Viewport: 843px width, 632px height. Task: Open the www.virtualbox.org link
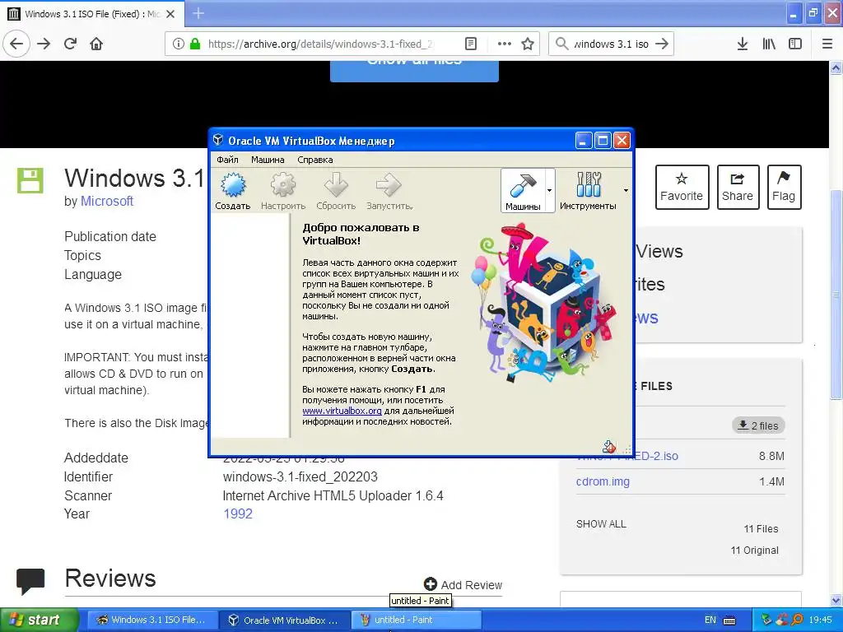342,411
